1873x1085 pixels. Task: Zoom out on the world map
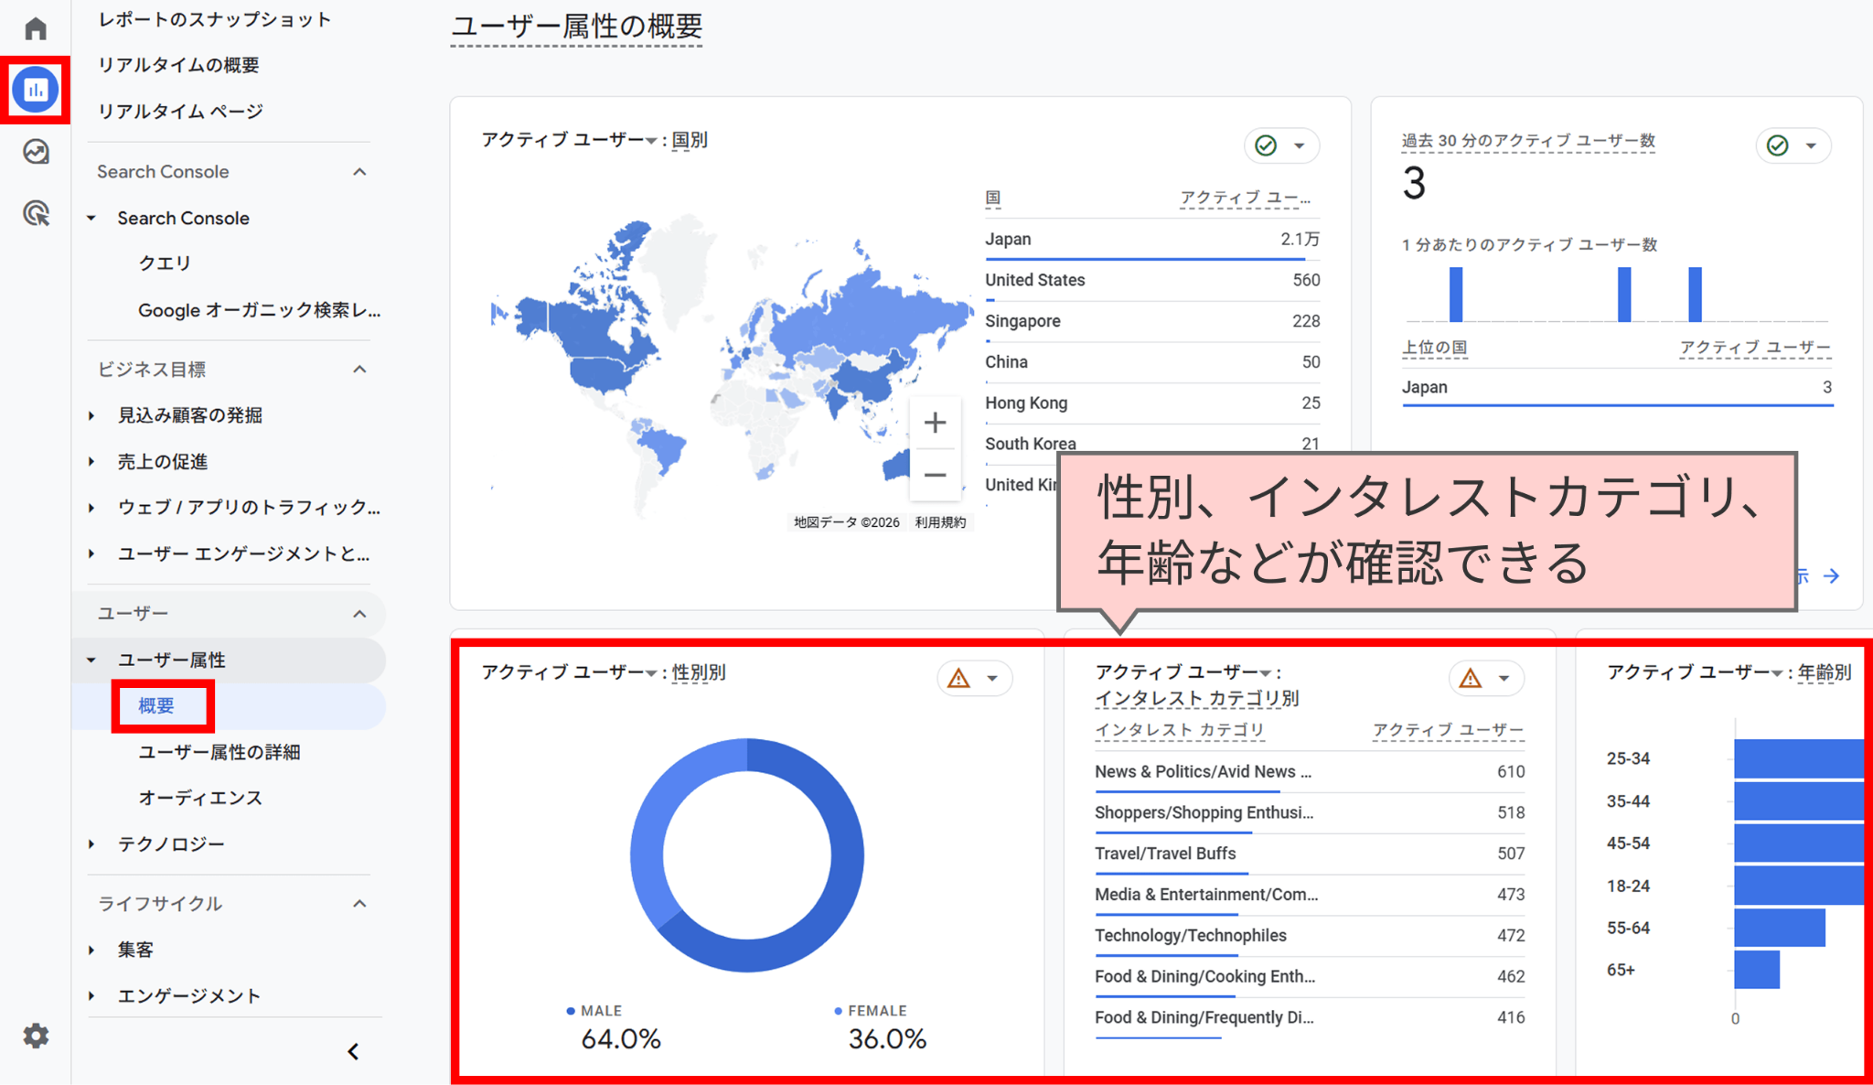coord(935,475)
